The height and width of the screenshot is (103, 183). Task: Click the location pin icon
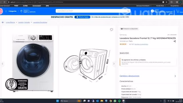(x=21, y=11)
